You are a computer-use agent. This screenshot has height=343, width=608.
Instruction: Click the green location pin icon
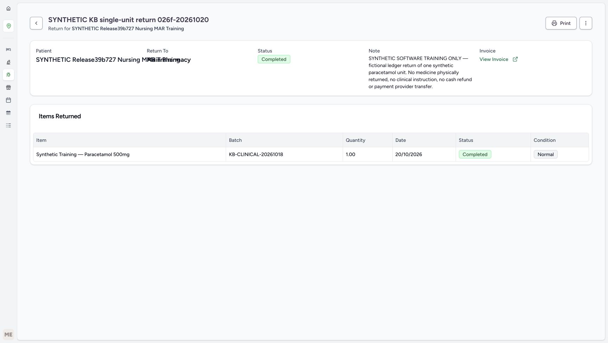pos(8,26)
